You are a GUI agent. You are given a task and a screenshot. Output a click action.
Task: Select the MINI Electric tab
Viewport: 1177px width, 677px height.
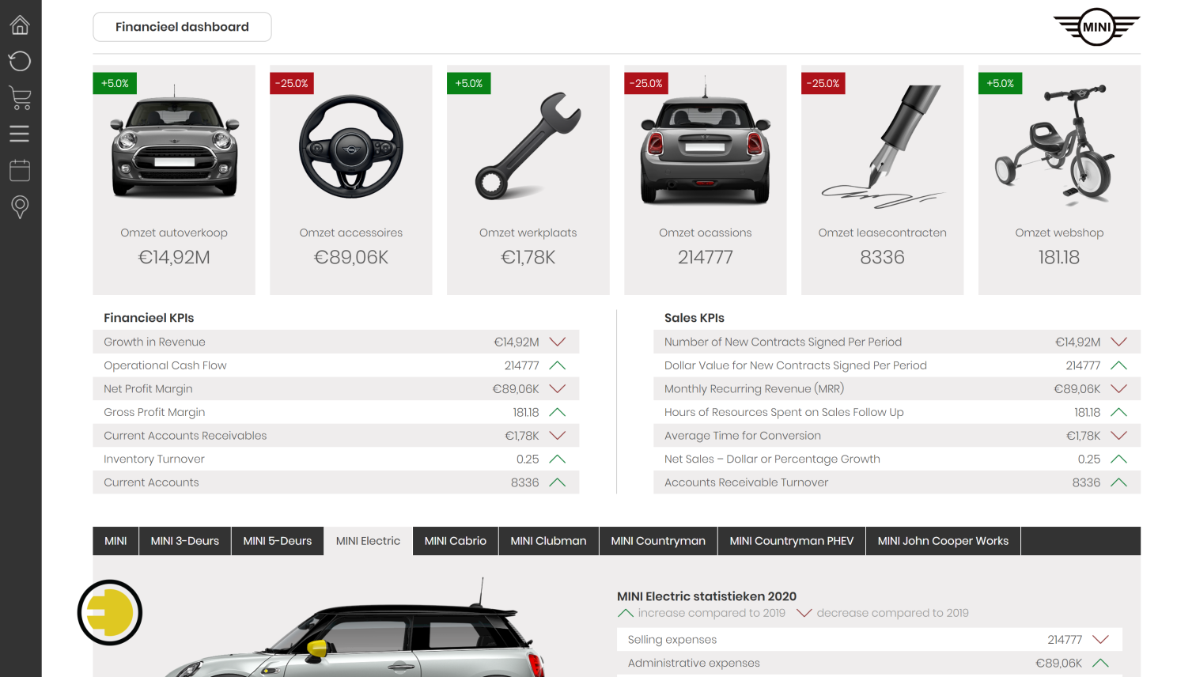(369, 541)
